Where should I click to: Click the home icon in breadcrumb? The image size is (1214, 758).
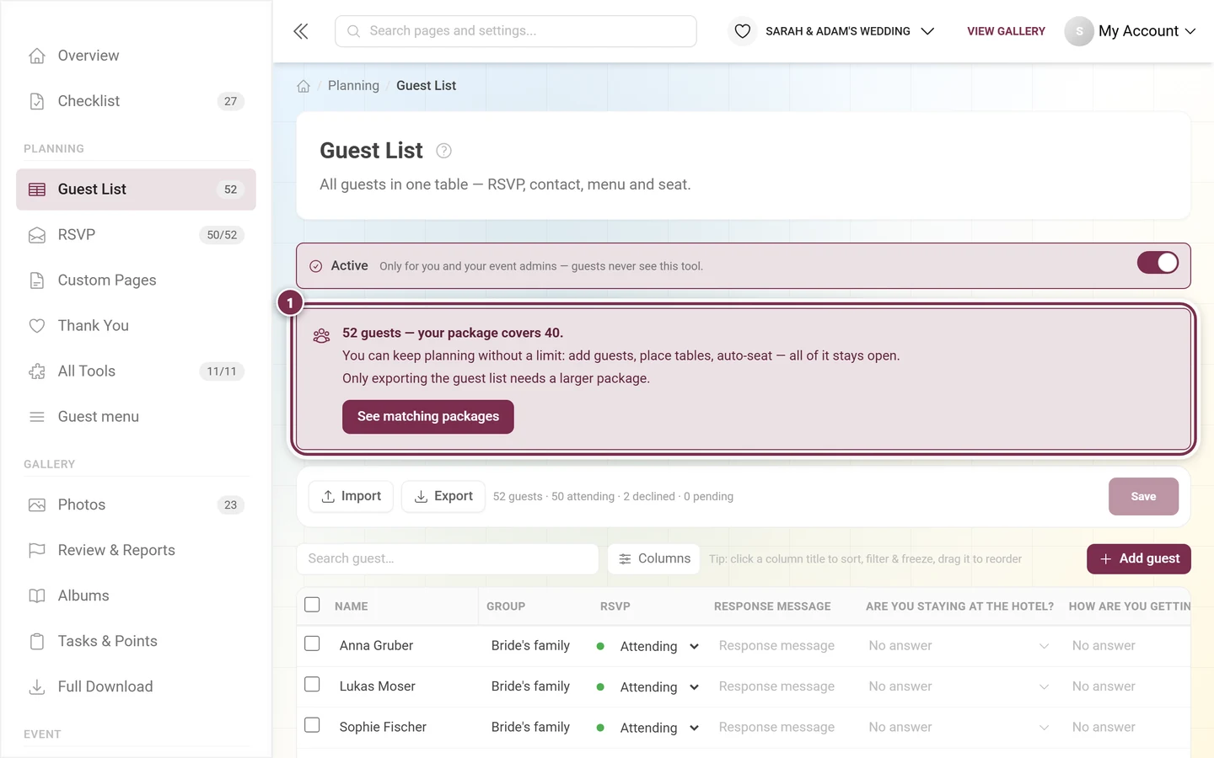(x=303, y=86)
